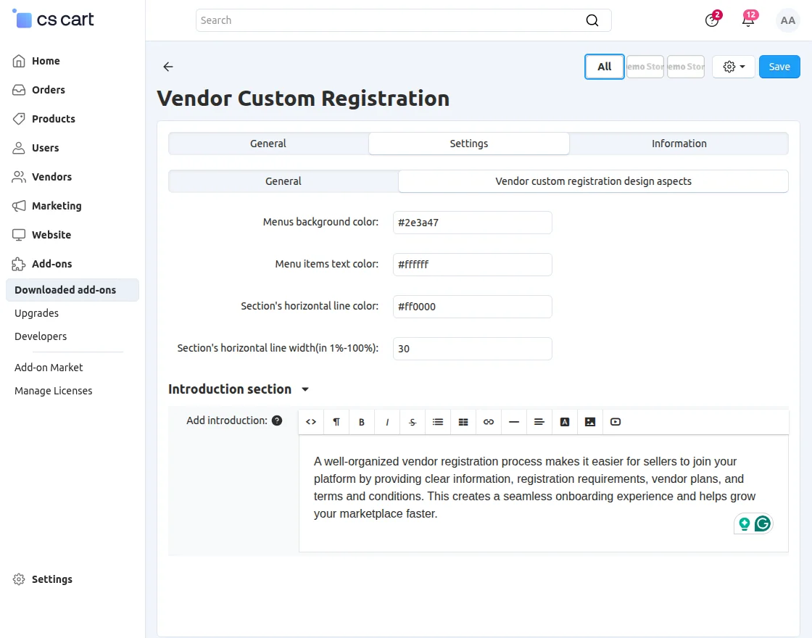Select the All storefronts button
Screen dimensions: 812x638
point(605,66)
